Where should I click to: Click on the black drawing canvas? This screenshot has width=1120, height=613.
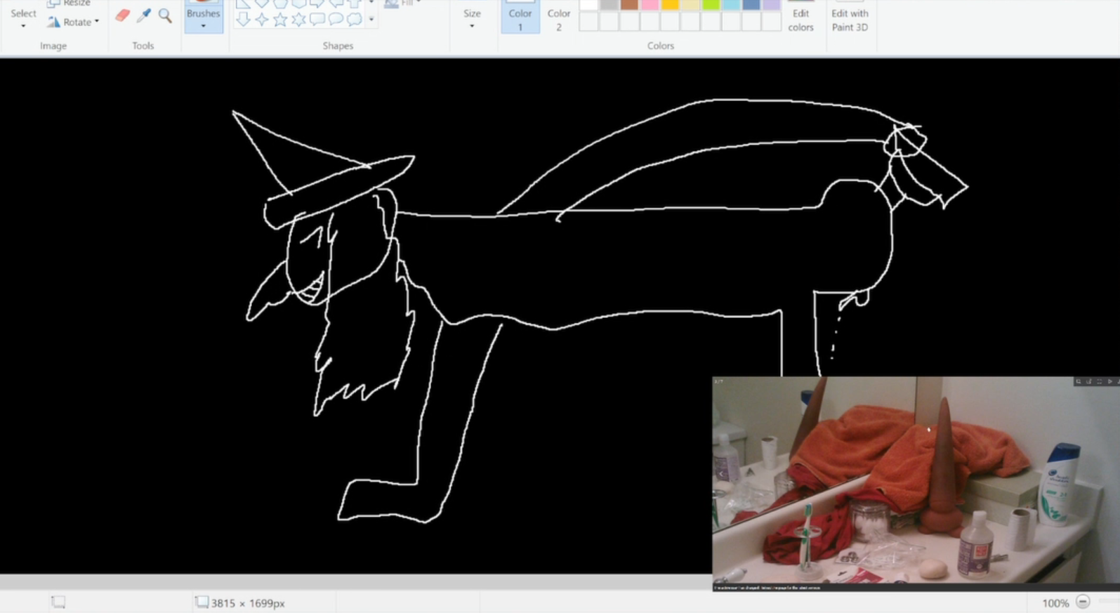pyautogui.click(x=560, y=316)
